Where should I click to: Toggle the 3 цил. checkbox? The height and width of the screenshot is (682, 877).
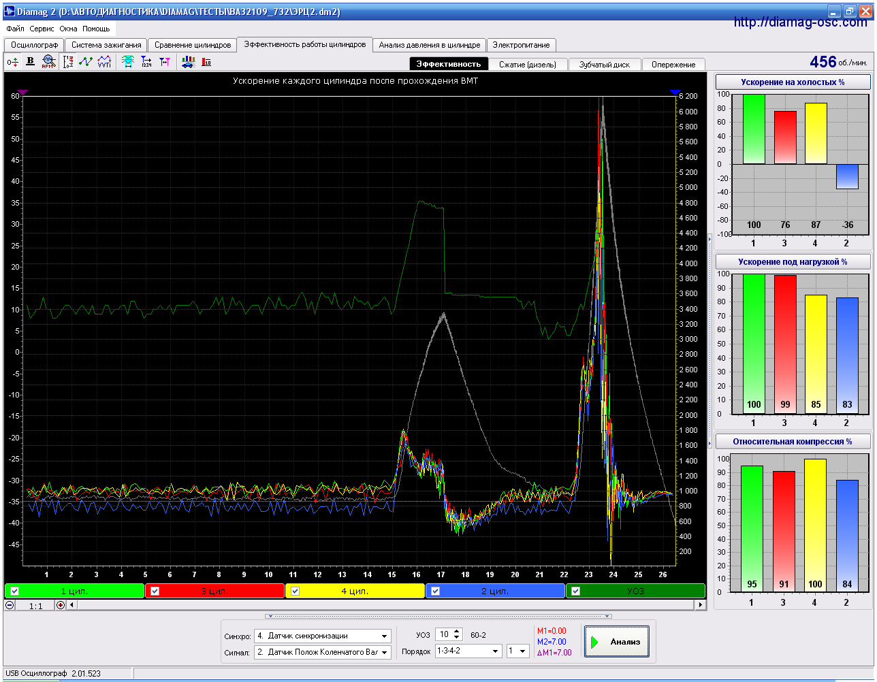155,591
